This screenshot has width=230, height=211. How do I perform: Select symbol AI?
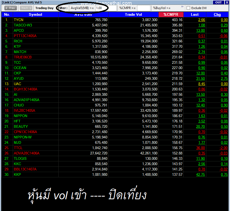(x=15, y=95)
